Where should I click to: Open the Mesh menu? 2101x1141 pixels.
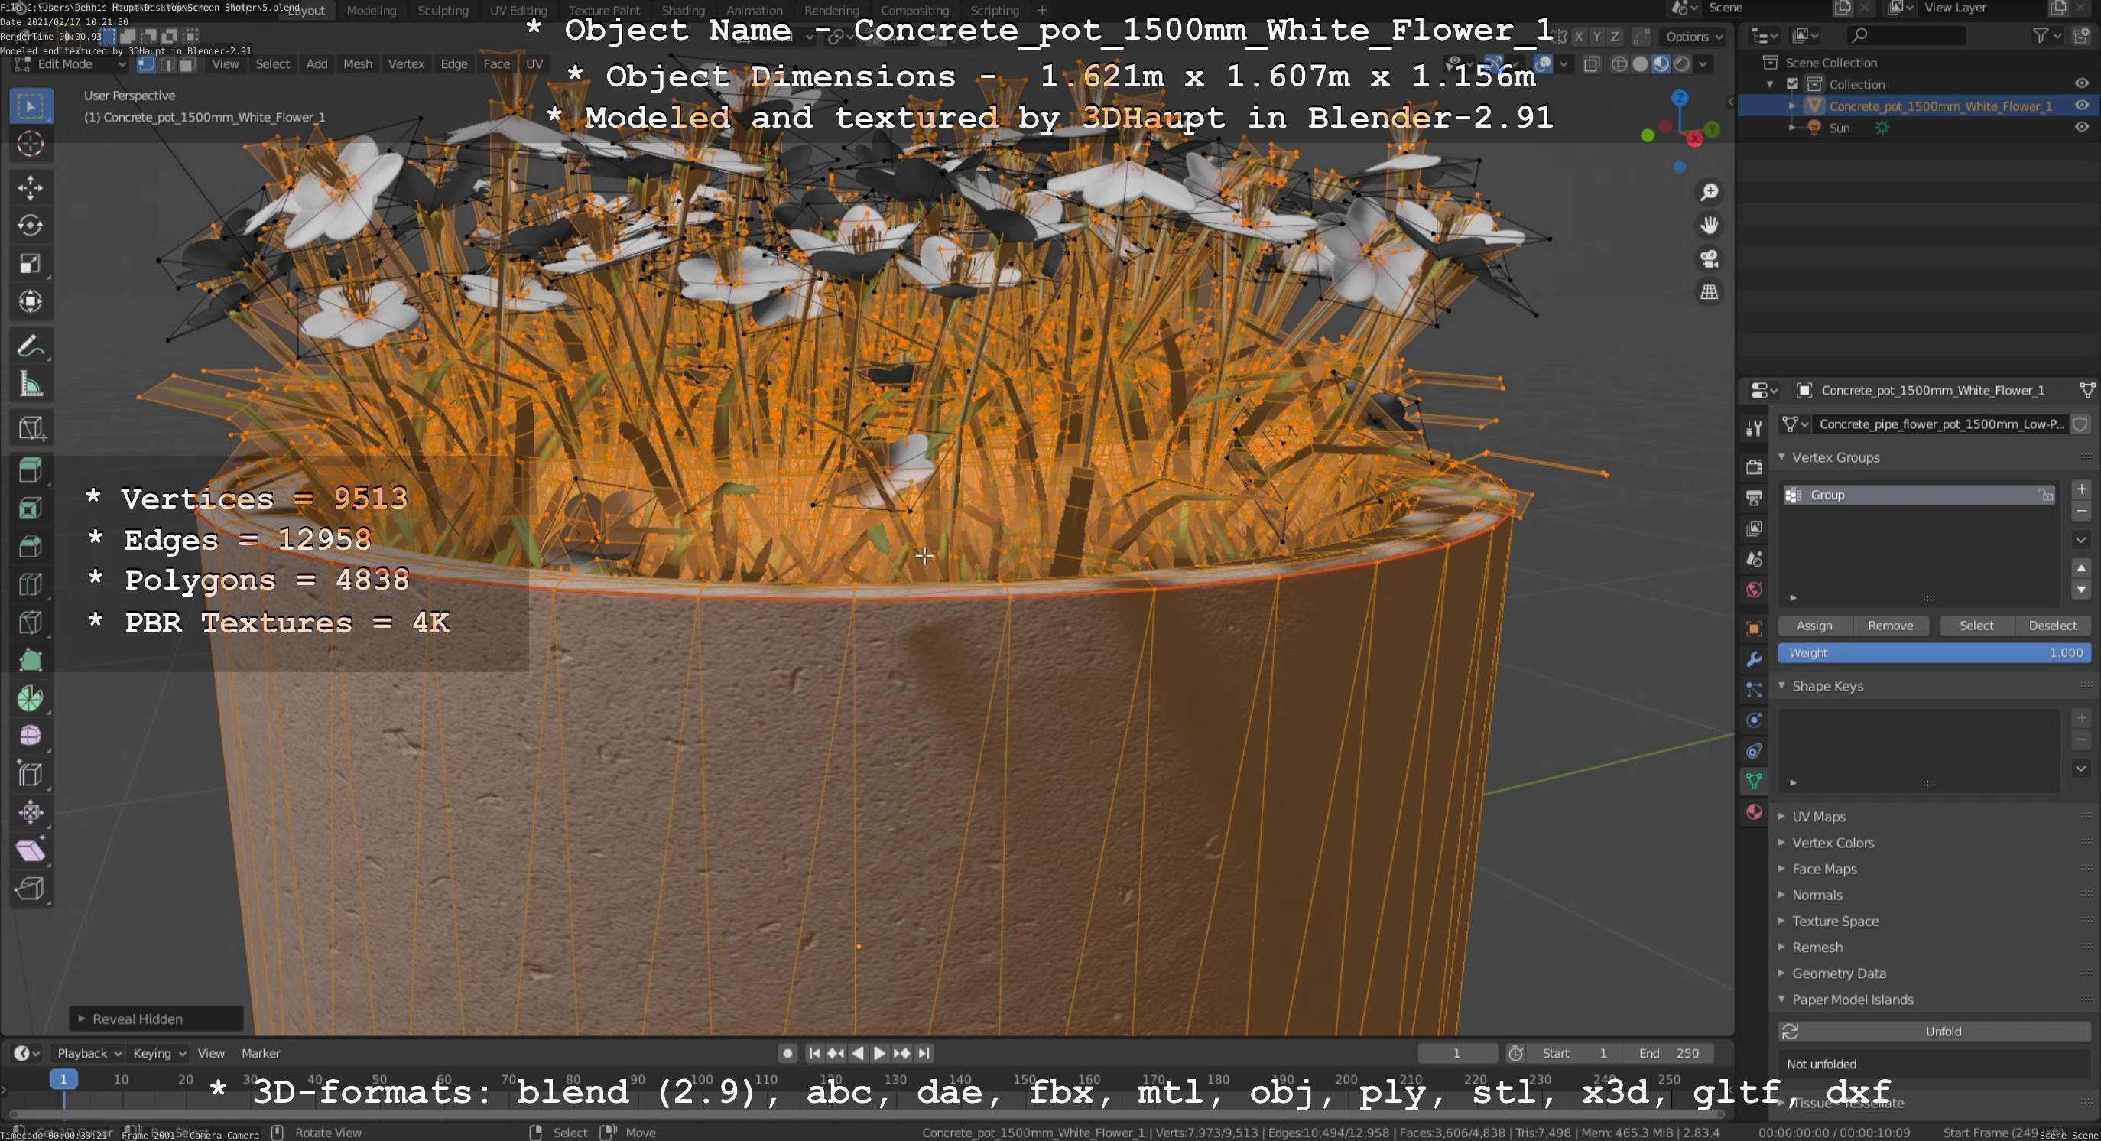coord(357,63)
